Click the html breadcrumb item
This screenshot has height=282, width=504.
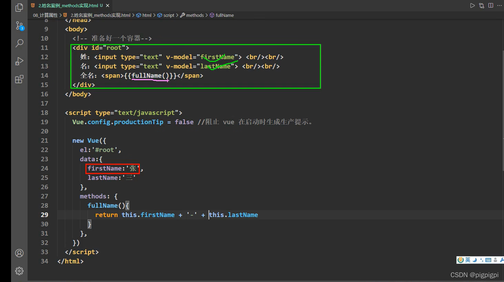144,15
